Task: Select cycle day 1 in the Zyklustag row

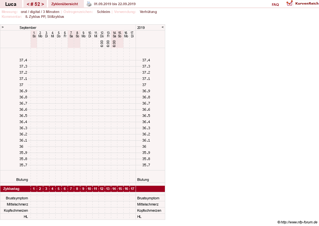Action: 34,189
